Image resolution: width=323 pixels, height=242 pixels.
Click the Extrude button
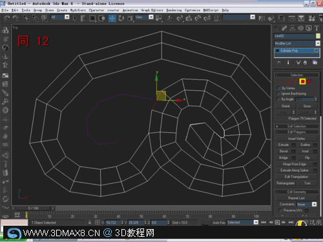(x=284, y=145)
